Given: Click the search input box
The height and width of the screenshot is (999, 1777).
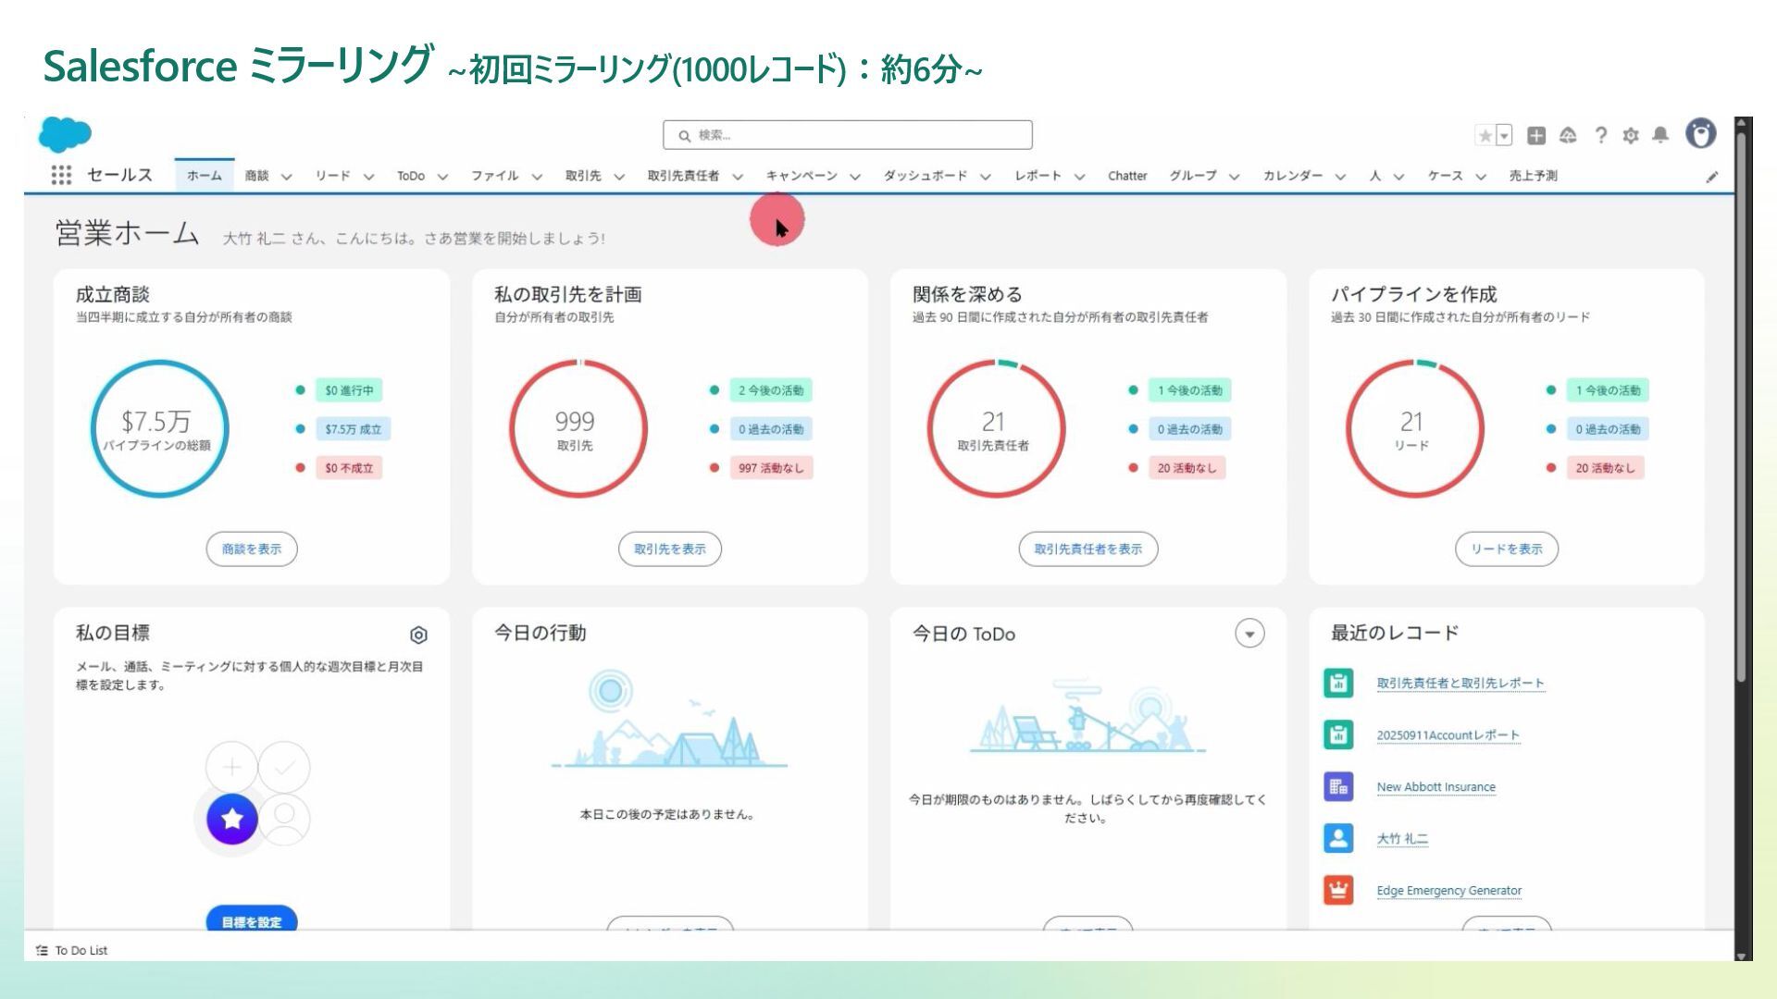Looking at the screenshot, I should point(847,135).
